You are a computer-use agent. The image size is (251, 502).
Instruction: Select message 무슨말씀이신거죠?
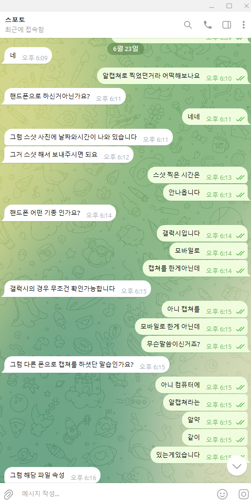click(194, 344)
